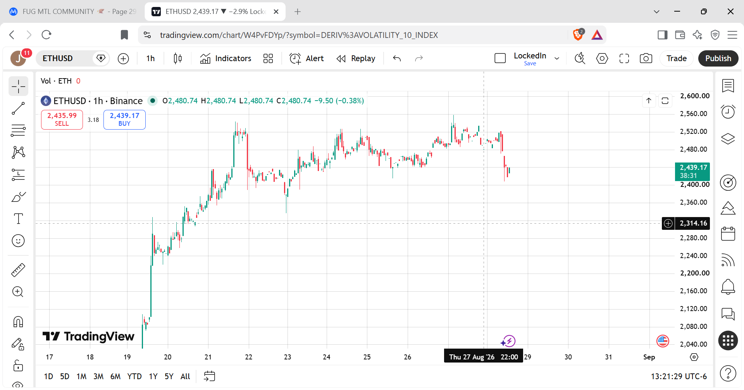Take a chart snapshot with camera icon
Screen dimensions: 744x390
pyautogui.click(x=646, y=58)
